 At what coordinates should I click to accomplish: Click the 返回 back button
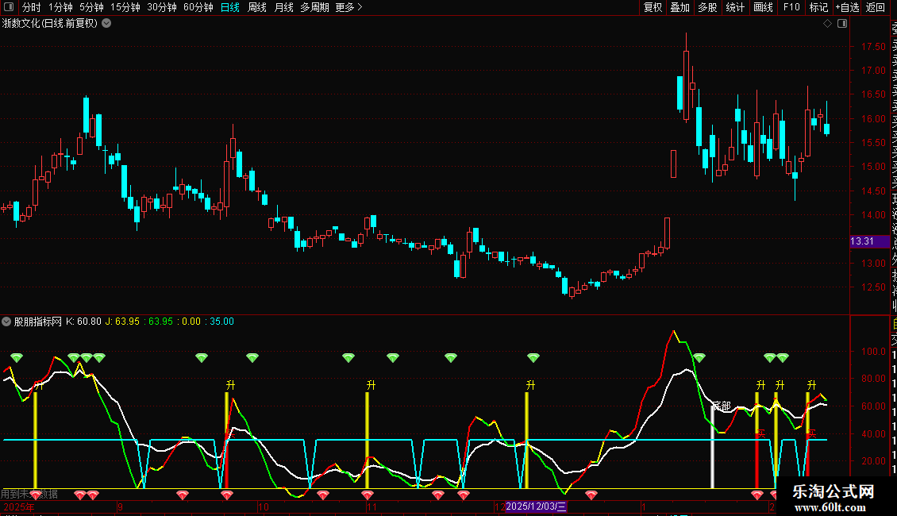[x=876, y=7]
